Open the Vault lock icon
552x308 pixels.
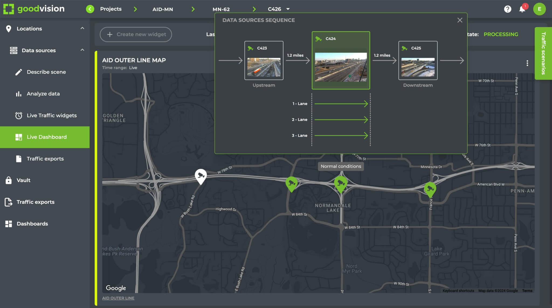[x=9, y=180]
